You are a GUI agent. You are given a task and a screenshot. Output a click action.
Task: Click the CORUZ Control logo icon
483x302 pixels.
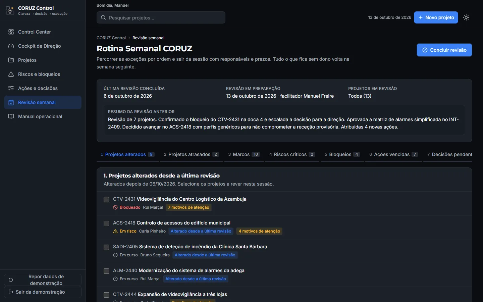(x=10, y=10)
